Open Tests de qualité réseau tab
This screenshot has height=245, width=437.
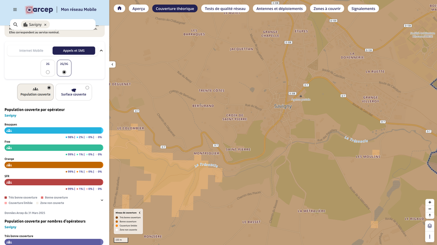[x=225, y=8]
